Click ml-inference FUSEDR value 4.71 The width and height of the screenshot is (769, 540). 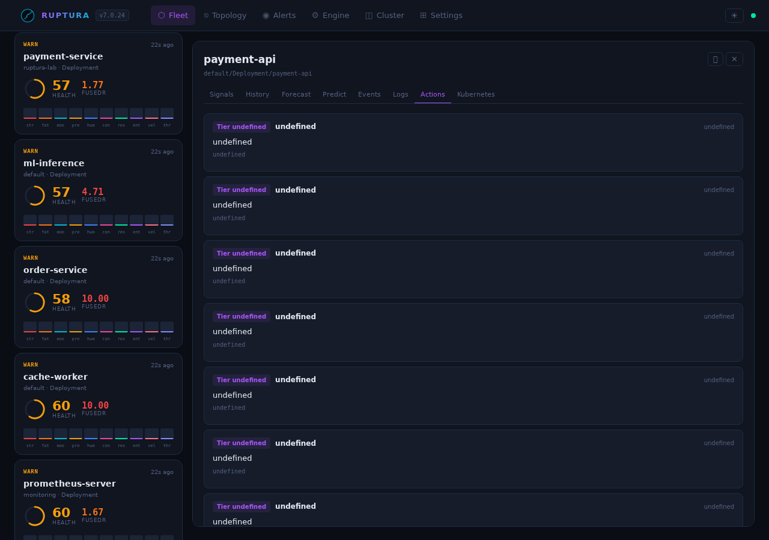(93, 192)
